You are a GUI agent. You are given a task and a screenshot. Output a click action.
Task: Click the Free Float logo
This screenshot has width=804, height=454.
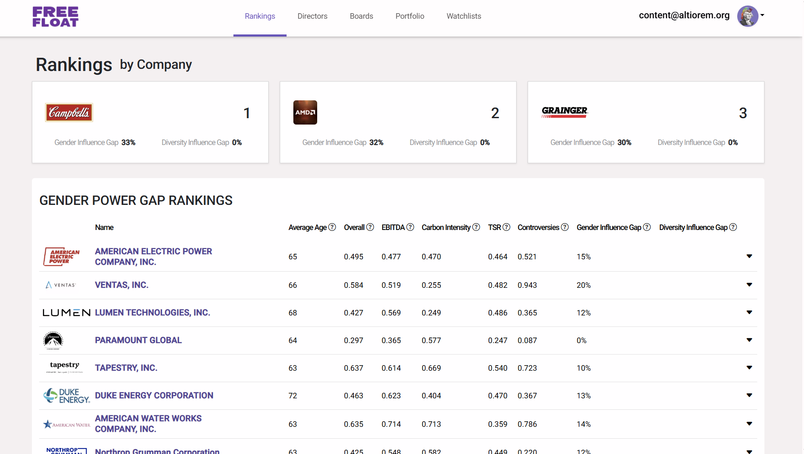pos(55,17)
